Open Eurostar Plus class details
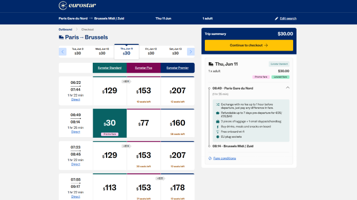This screenshot has width=357, height=200. tap(143, 68)
